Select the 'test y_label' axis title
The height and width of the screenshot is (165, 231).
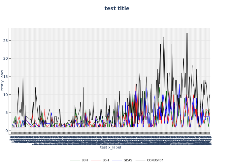pyautogui.click(x=3, y=80)
